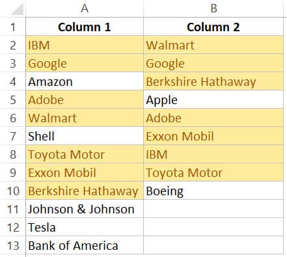Select column B header

[213, 8]
